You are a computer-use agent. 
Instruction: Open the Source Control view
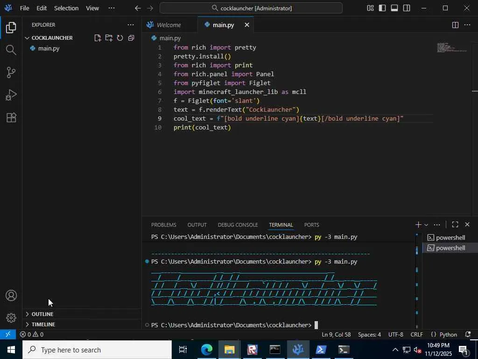(x=11, y=72)
